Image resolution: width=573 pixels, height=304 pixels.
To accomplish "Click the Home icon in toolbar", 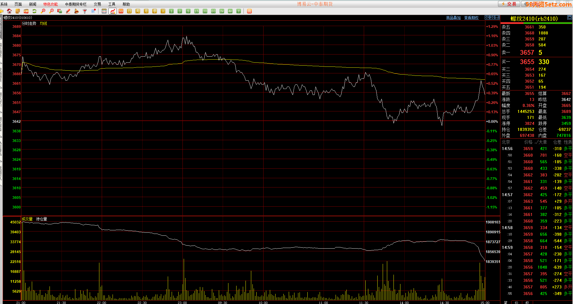I will 9,11.
